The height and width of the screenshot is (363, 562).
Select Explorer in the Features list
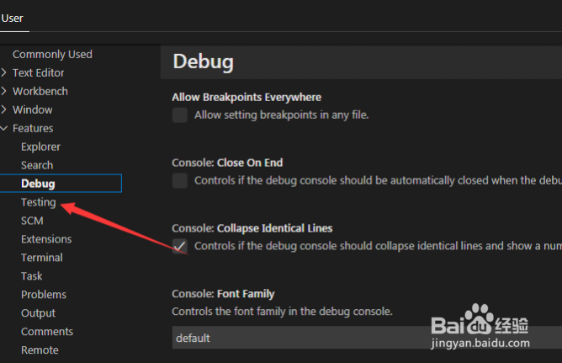(x=40, y=147)
